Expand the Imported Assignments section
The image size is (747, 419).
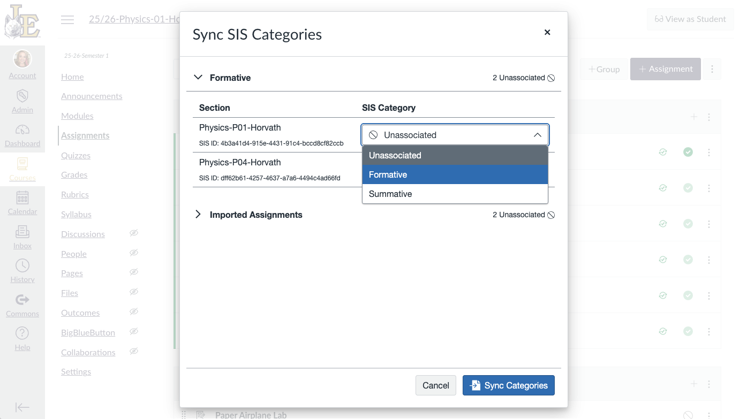(x=198, y=215)
